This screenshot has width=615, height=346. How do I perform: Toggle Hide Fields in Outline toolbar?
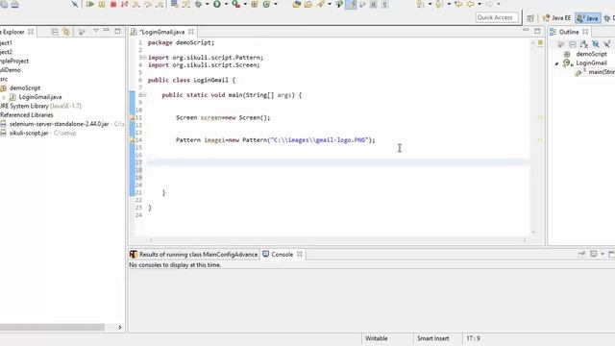[x=596, y=44]
